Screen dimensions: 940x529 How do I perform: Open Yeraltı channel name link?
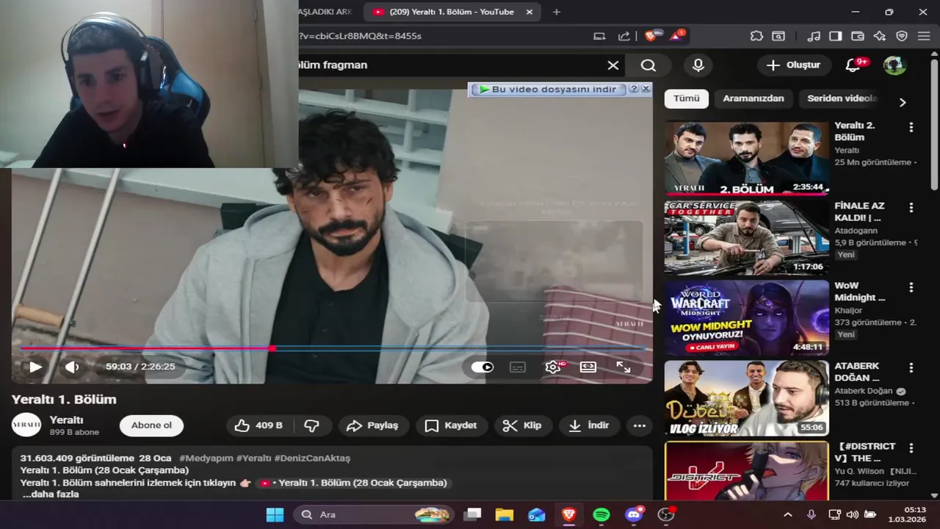(66, 420)
